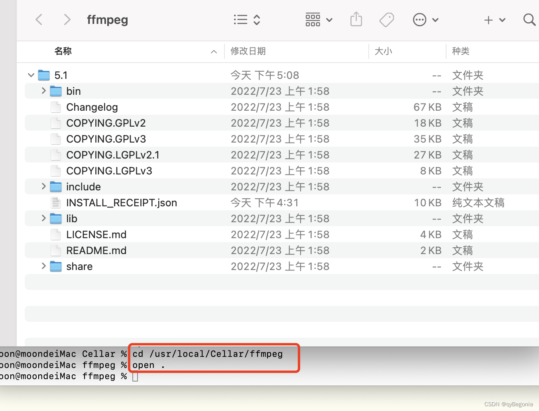
Task: Click the 67 KB size cell
Action: (x=427, y=107)
